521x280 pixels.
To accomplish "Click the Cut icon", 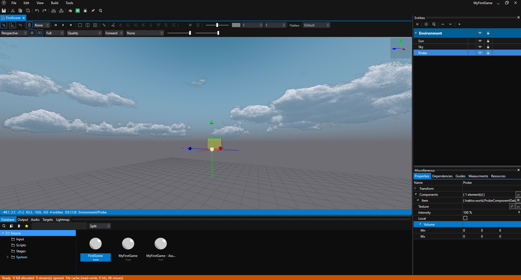I will (12, 11).
